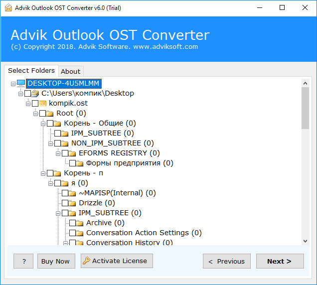Tick the kompik.ost checkbox

pos(35,103)
